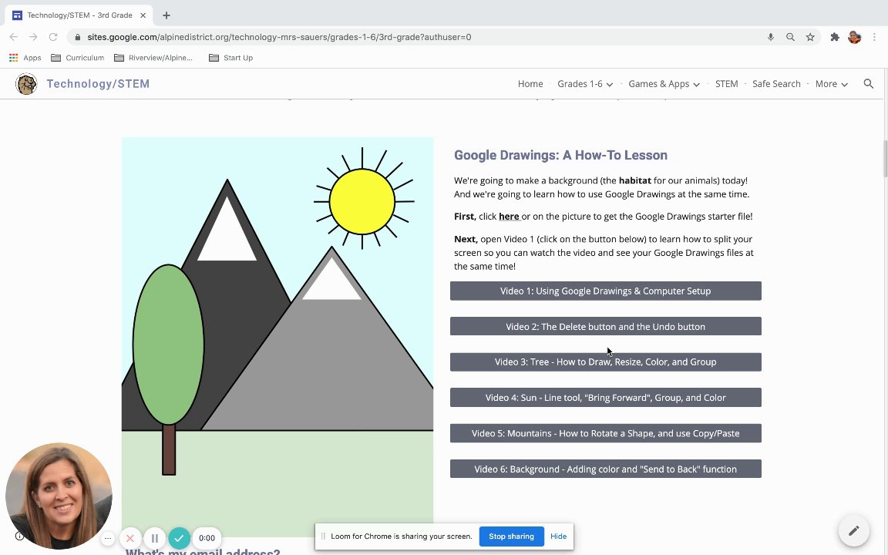Expand the More navigation dropdown
888x555 pixels.
pos(831,84)
